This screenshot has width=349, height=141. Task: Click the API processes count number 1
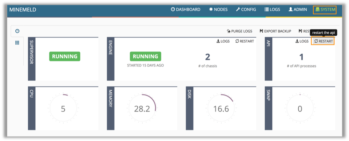coord(301,57)
